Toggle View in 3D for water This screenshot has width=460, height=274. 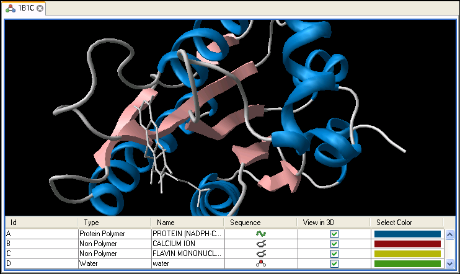(x=334, y=263)
